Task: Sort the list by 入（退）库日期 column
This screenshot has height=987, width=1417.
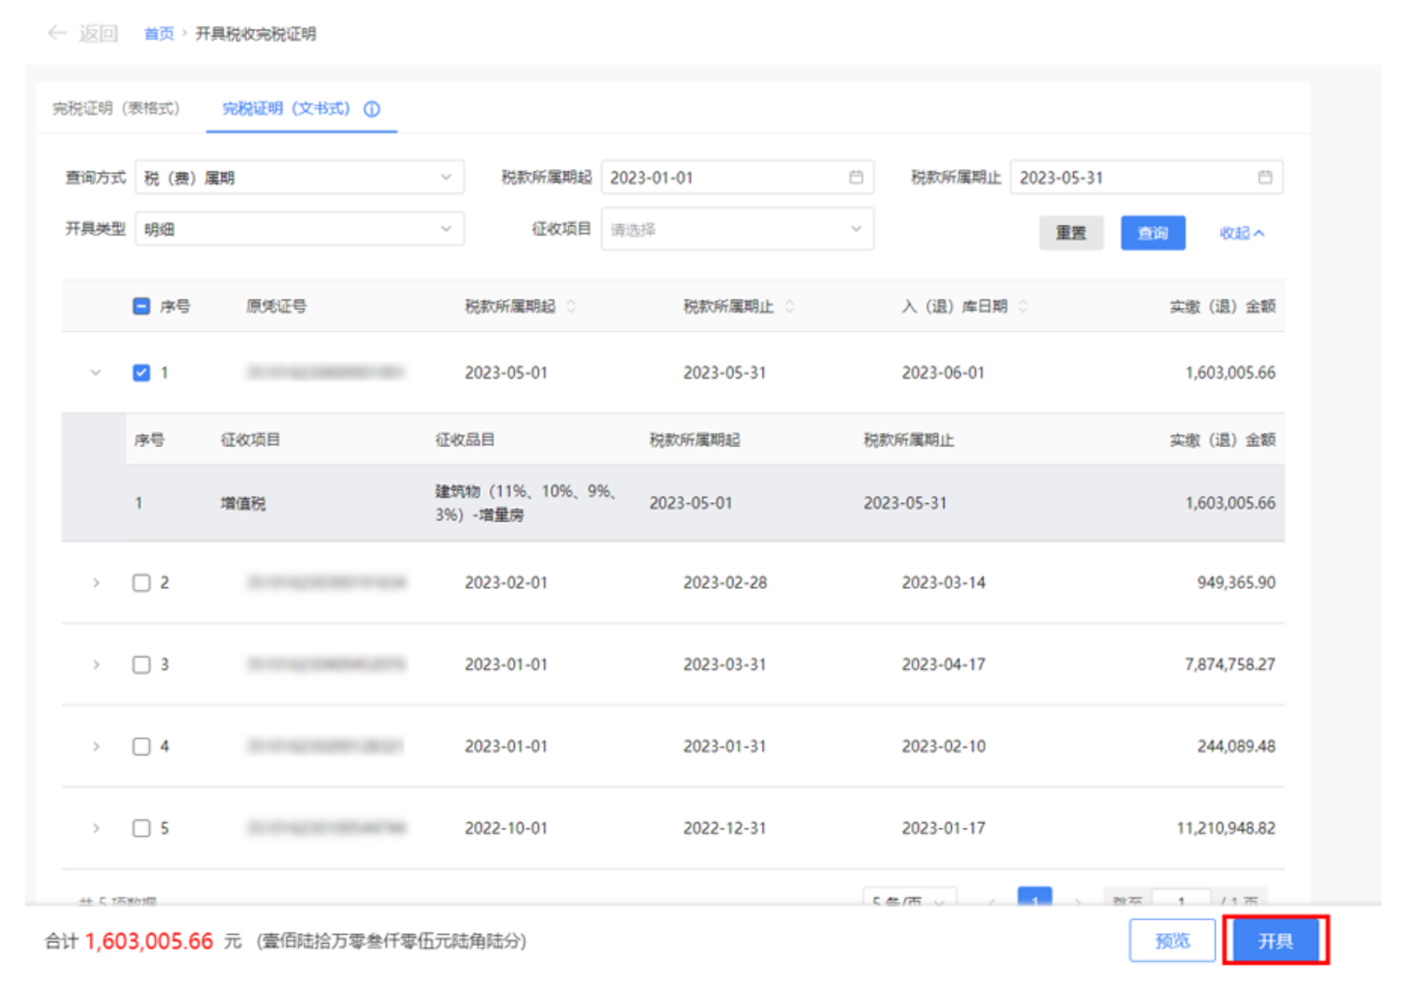Action: [x=1023, y=306]
